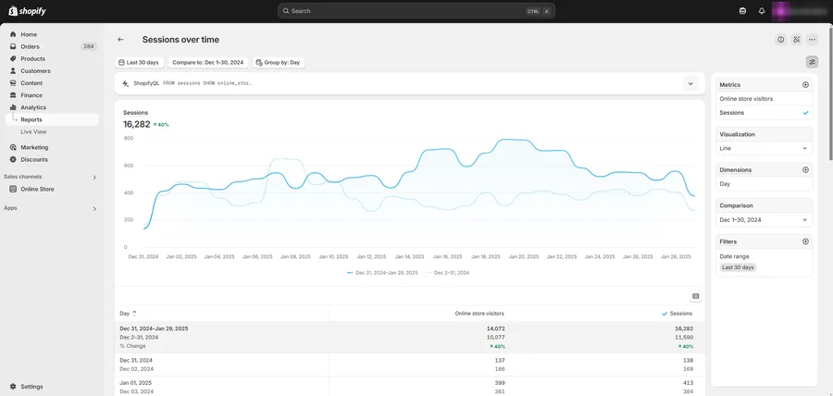Click sessions total 16,282 in table

click(x=684, y=328)
